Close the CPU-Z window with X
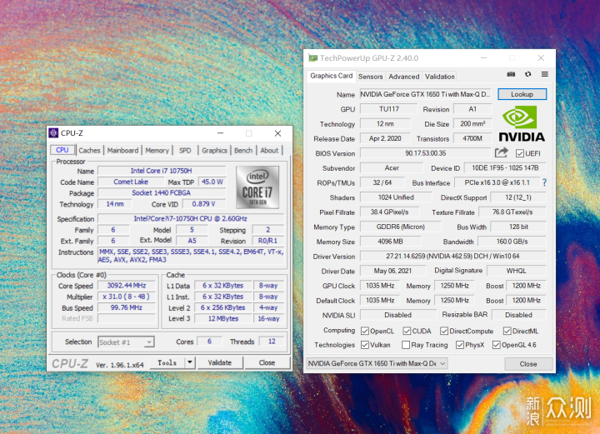 click(x=277, y=133)
